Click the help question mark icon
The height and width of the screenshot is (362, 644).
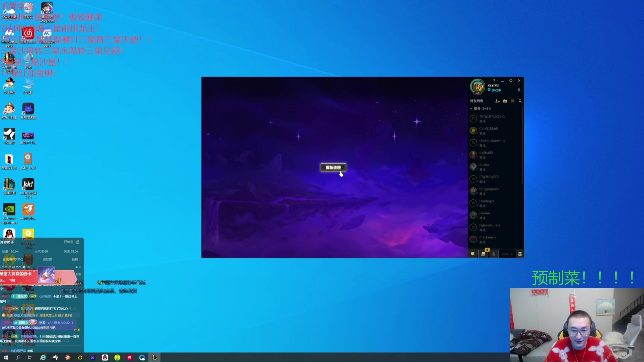(x=494, y=81)
